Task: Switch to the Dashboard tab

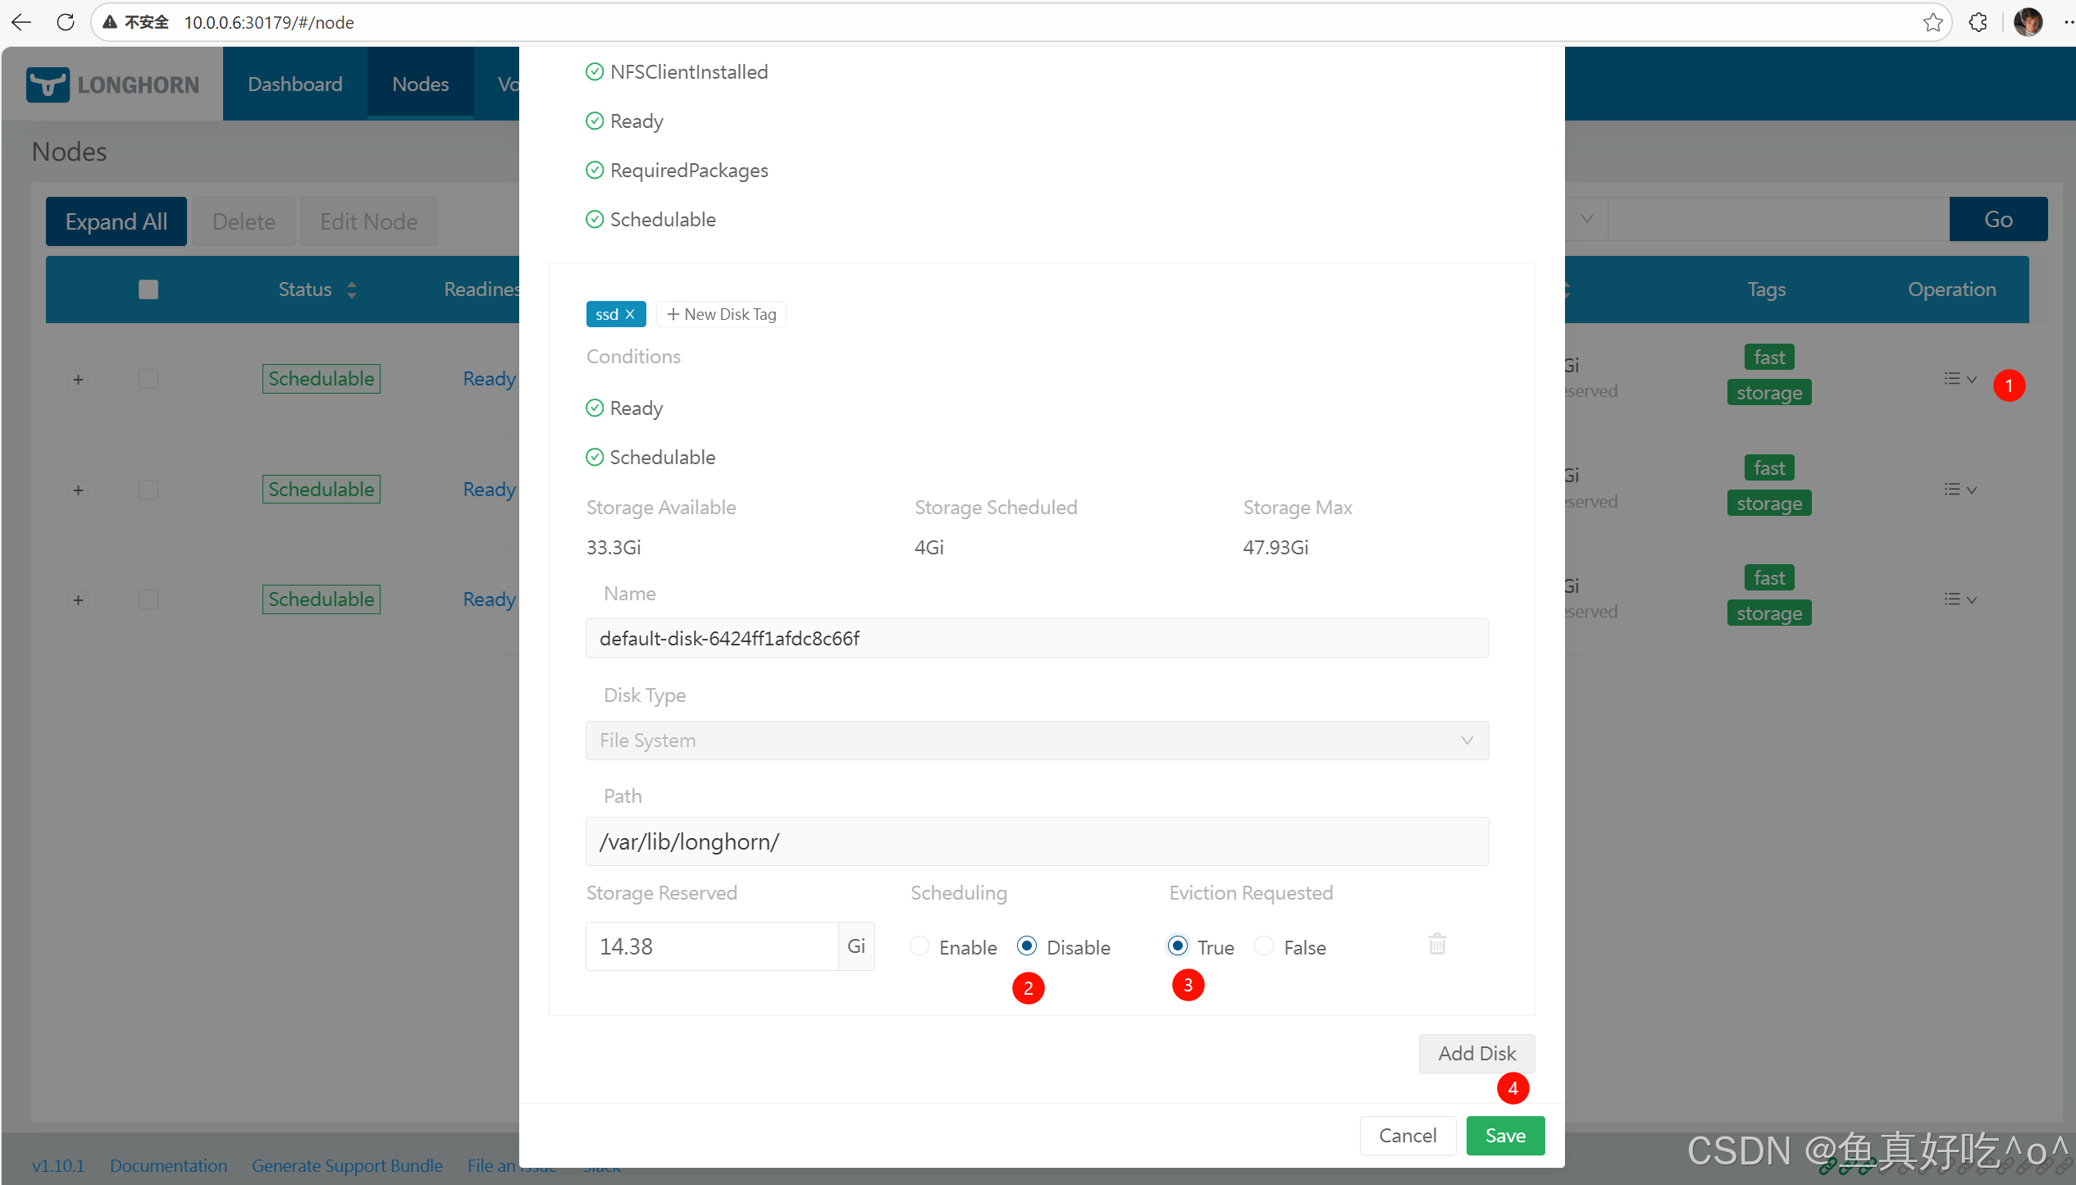Action: coord(294,84)
